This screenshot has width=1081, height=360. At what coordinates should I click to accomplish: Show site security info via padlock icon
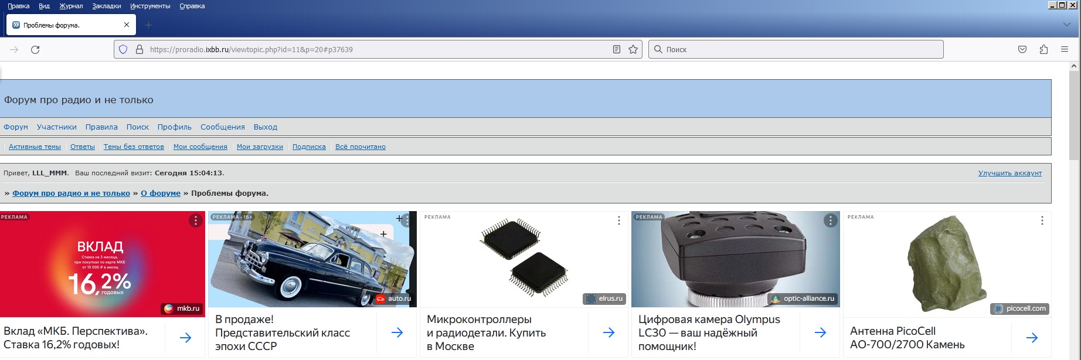click(140, 50)
